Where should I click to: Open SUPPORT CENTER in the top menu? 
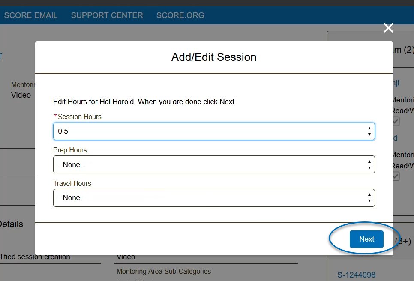tap(107, 15)
